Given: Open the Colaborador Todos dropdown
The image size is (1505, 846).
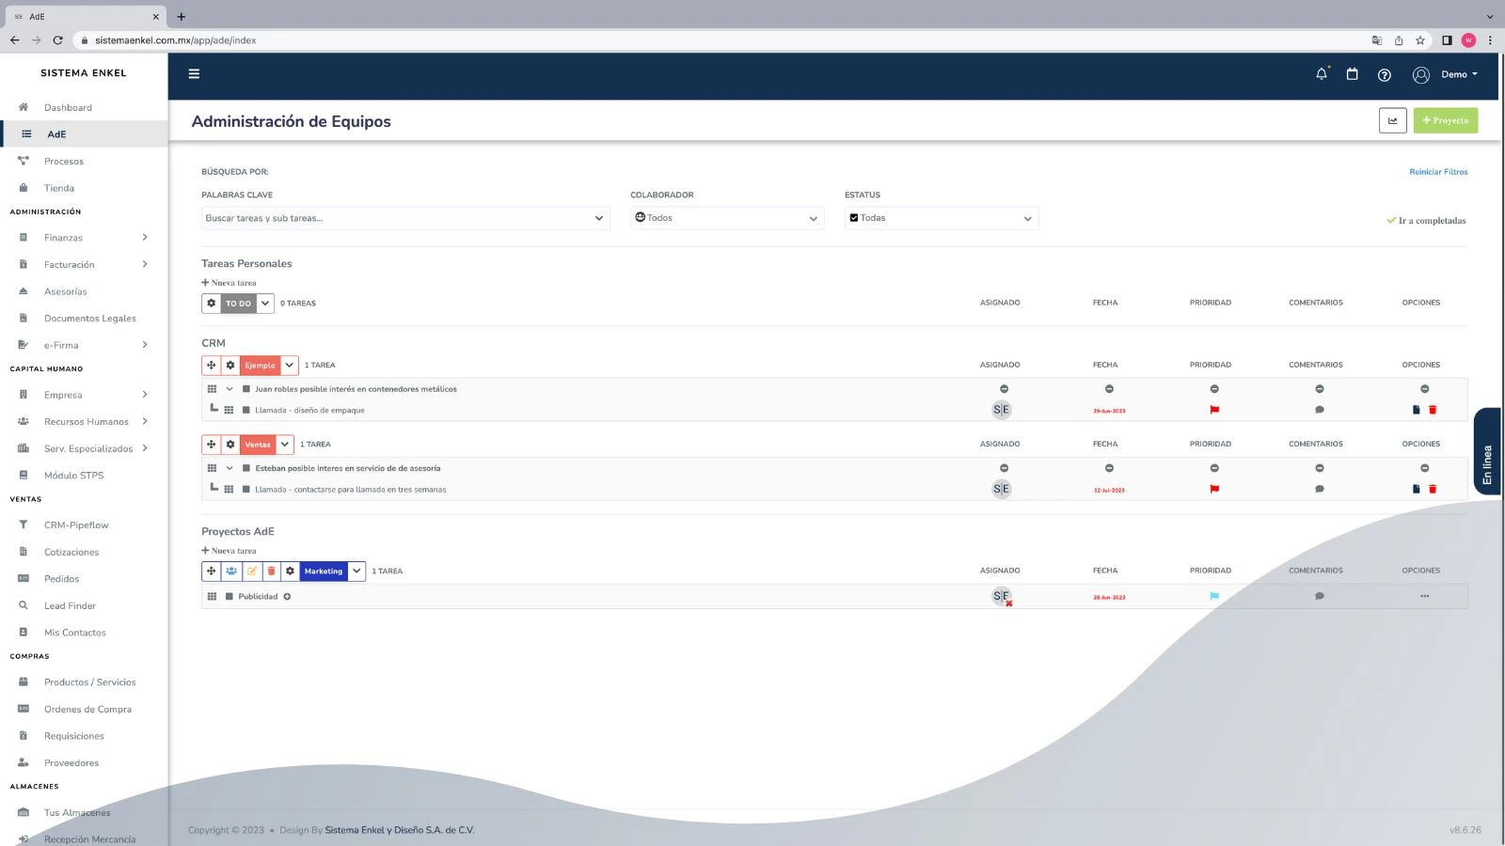Looking at the screenshot, I should pos(726,218).
